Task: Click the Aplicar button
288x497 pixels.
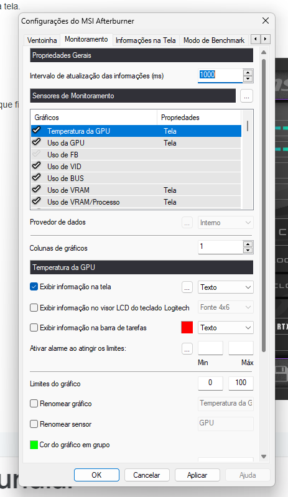Action: click(197, 475)
